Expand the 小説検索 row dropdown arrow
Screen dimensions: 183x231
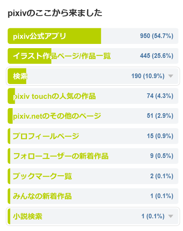(x=170, y=216)
